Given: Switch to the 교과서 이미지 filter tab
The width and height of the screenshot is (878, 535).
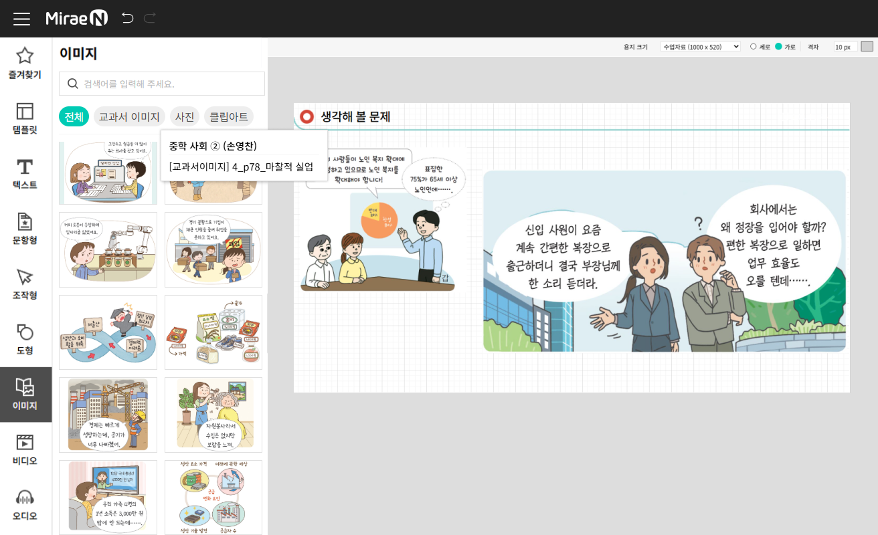Looking at the screenshot, I should 129,117.
